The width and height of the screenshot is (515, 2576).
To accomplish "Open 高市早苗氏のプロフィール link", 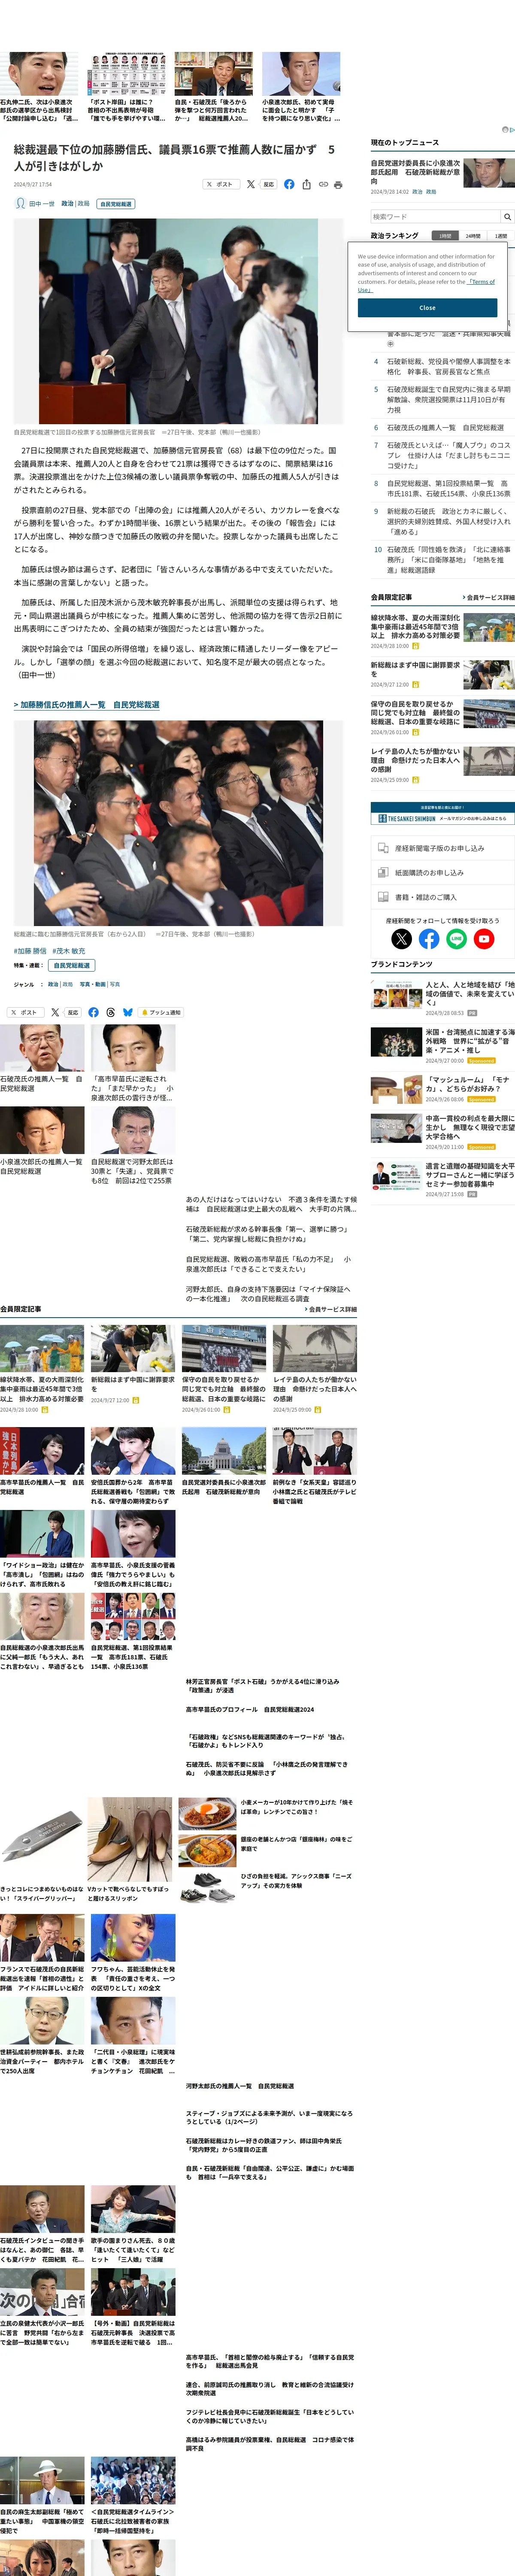I will click(x=250, y=1709).
